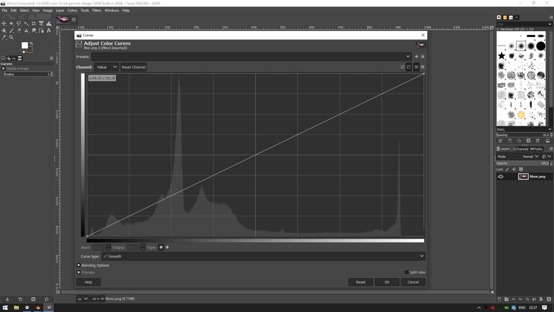Open the Filters menu
The width and height of the screenshot is (554, 312).
pos(97,10)
